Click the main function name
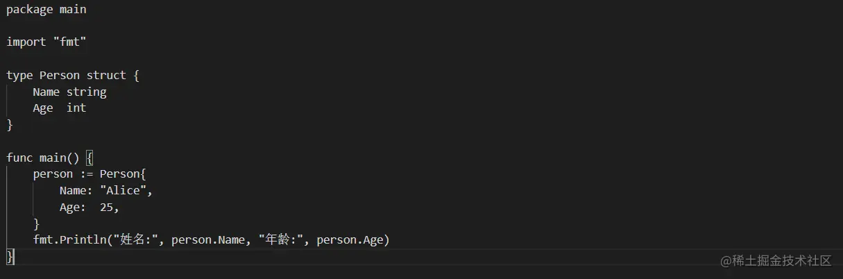 pyautogui.click(x=52, y=158)
